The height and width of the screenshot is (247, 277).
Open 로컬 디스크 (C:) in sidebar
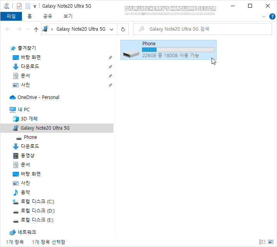[x=37, y=201]
